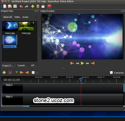Viewport: 125px width, 121px height.
Task: Add a track with timeline green plus
Action: click(4, 73)
